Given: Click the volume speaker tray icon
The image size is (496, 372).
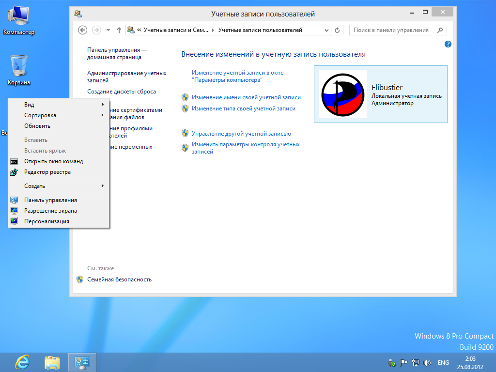Looking at the screenshot, I should click(427, 362).
